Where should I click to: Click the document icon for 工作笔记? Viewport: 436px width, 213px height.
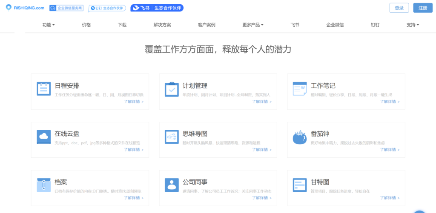tap(299, 89)
